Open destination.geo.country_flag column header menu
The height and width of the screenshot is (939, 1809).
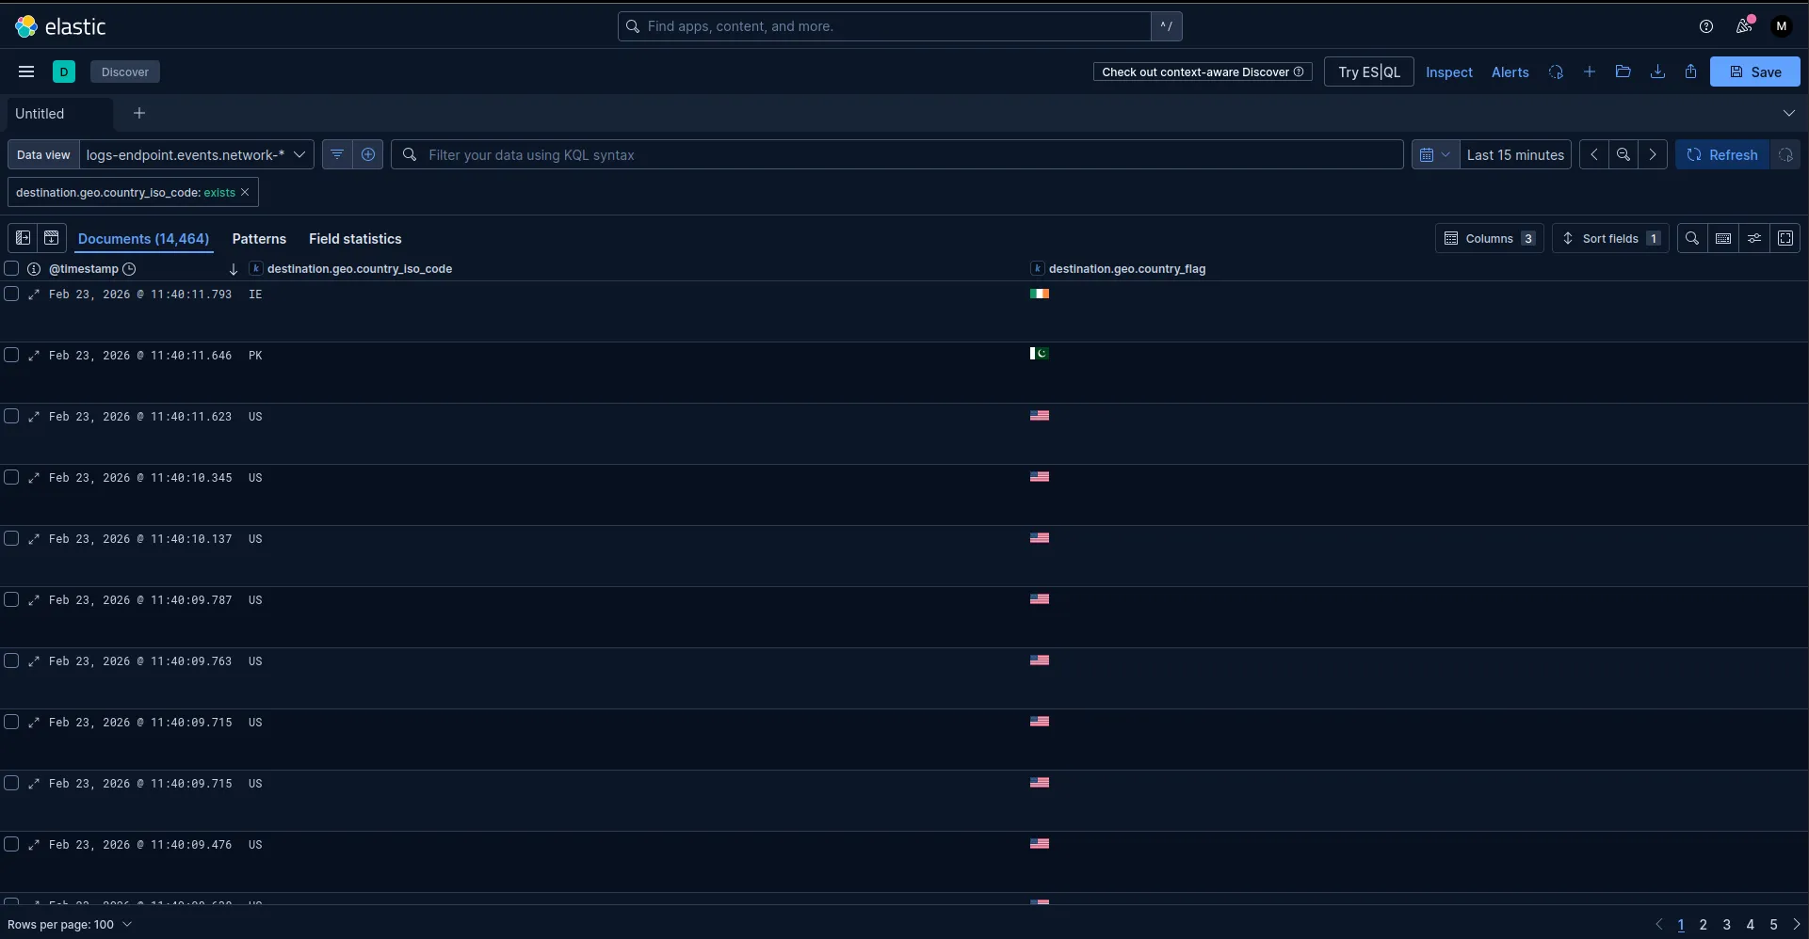1126,268
